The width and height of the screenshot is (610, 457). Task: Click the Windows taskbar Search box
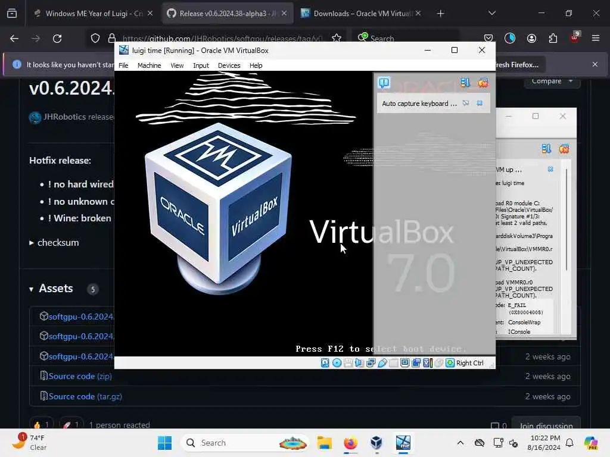[245, 443]
